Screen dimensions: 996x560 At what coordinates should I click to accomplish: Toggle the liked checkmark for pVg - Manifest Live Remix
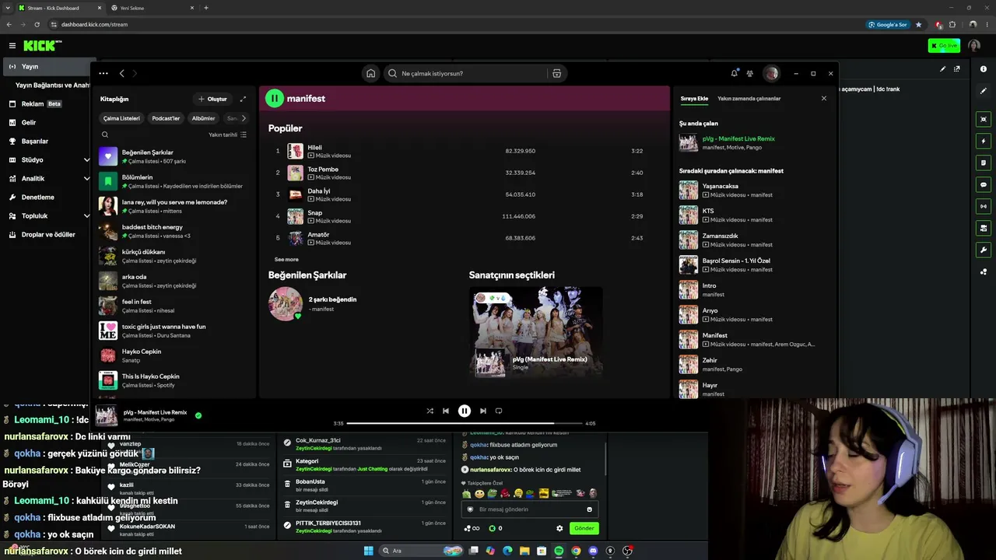tap(198, 415)
